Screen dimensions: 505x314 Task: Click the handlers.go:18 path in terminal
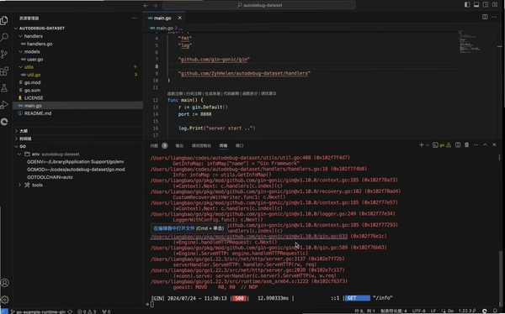240,169
